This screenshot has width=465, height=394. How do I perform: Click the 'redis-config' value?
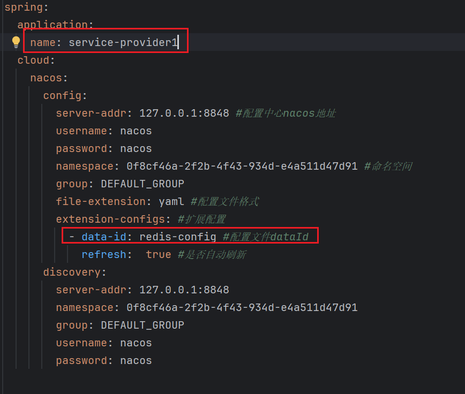(178, 237)
